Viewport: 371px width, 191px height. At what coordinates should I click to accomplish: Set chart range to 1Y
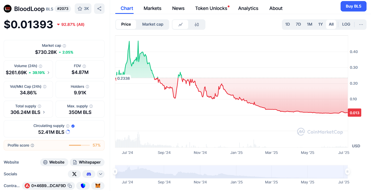pos(320,24)
